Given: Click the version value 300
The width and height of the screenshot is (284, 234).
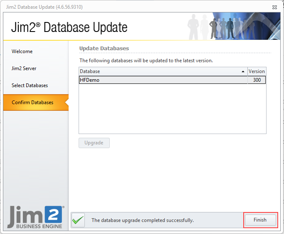Looking at the screenshot, I should click(x=257, y=80).
